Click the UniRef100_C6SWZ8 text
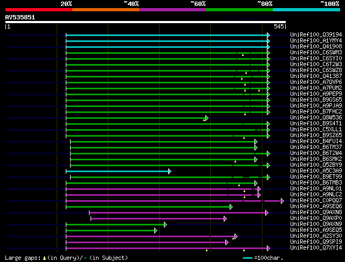 316,70
